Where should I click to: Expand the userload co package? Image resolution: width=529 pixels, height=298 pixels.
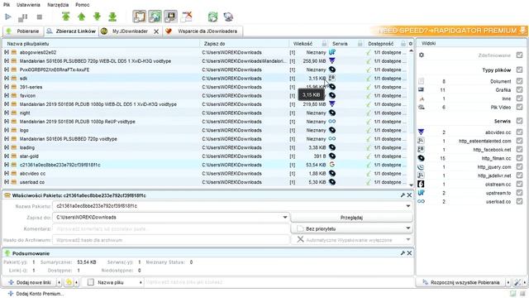7,182
